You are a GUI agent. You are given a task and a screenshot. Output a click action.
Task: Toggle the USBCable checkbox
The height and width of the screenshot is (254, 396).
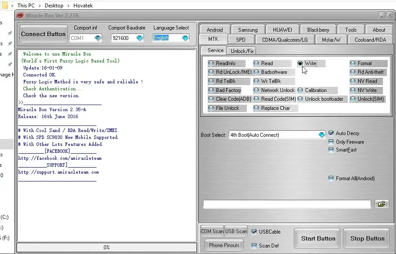(254, 232)
